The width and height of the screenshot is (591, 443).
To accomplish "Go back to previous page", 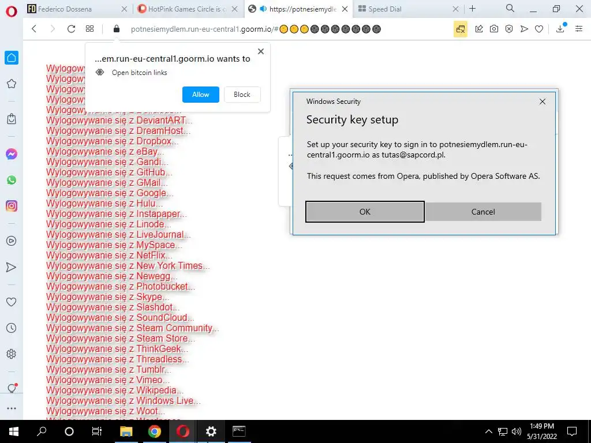I will coord(34,29).
